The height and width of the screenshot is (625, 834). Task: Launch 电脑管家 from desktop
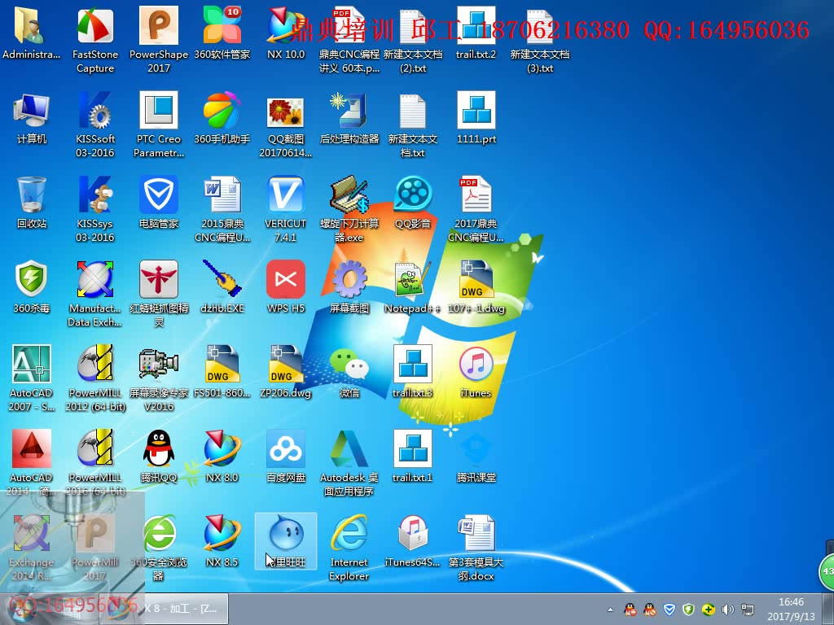click(159, 202)
